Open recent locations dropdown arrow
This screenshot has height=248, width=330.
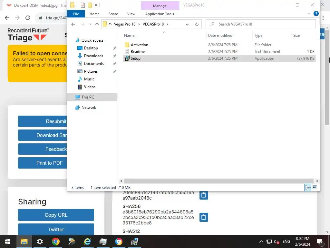point(90,24)
